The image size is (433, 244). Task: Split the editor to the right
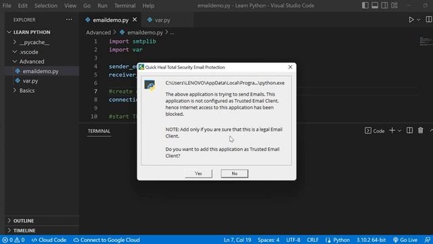pyautogui.click(x=428, y=20)
